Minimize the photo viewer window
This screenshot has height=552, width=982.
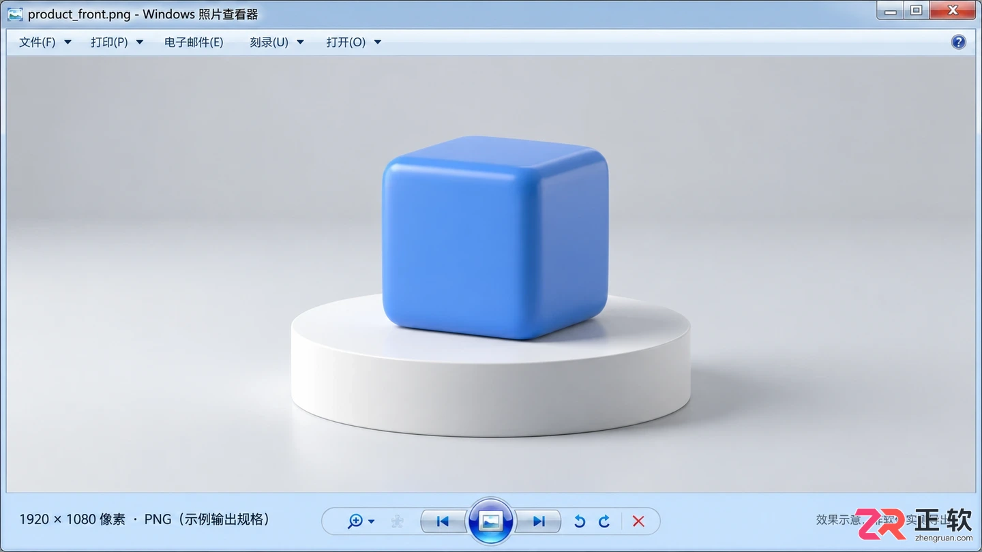pyautogui.click(x=891, y=10)
